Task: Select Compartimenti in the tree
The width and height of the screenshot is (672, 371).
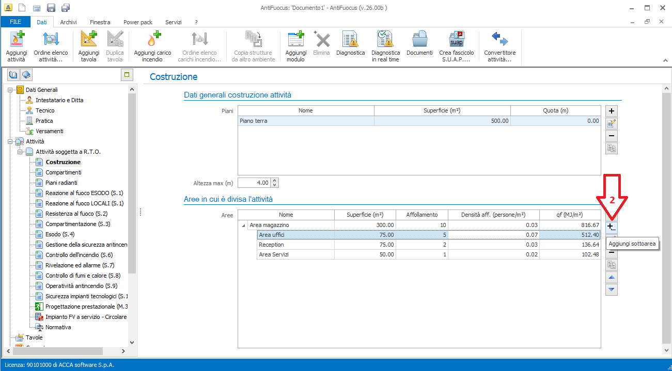Action: click(x=63, y=172)
